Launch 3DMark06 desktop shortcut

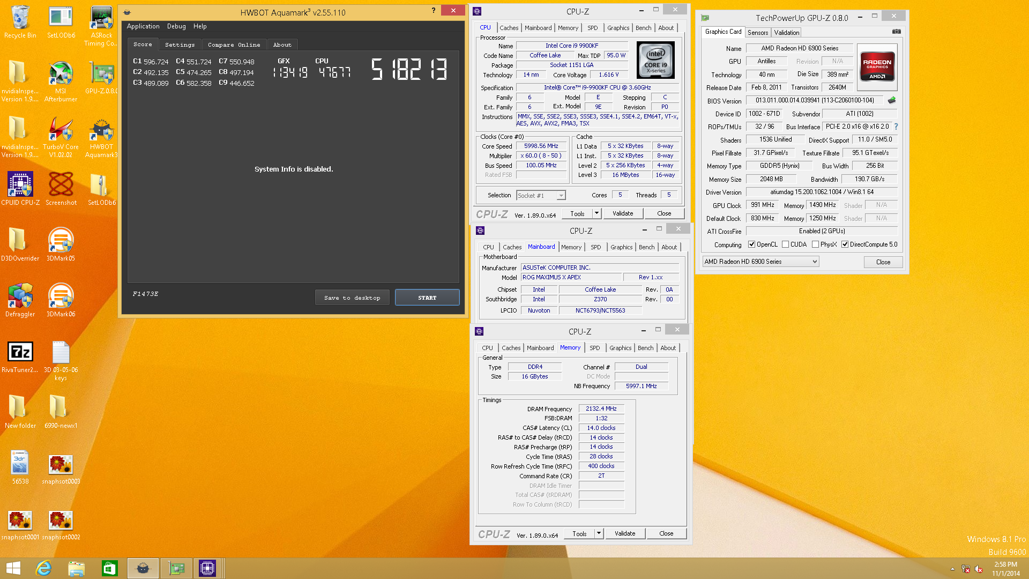coord(61,300)
